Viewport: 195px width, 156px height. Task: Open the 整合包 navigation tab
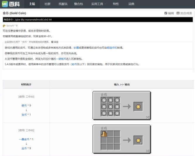pyautogui.click(x=78, y=4)
